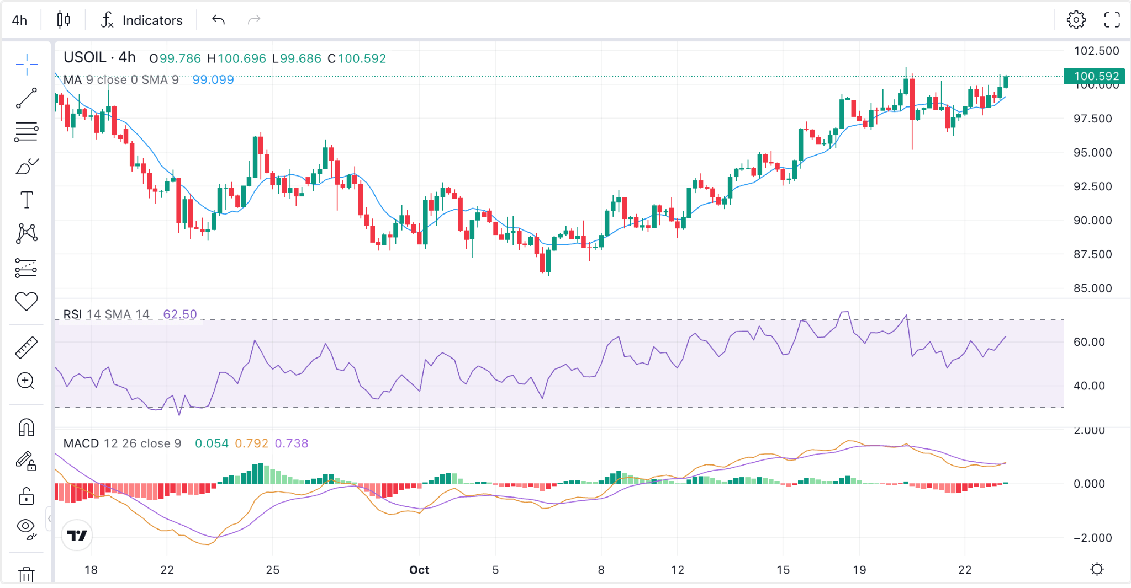The width and height of the screenshot is (1131, 588).
Task: Click the TradingView logo
Action: [x=77, y=536]
